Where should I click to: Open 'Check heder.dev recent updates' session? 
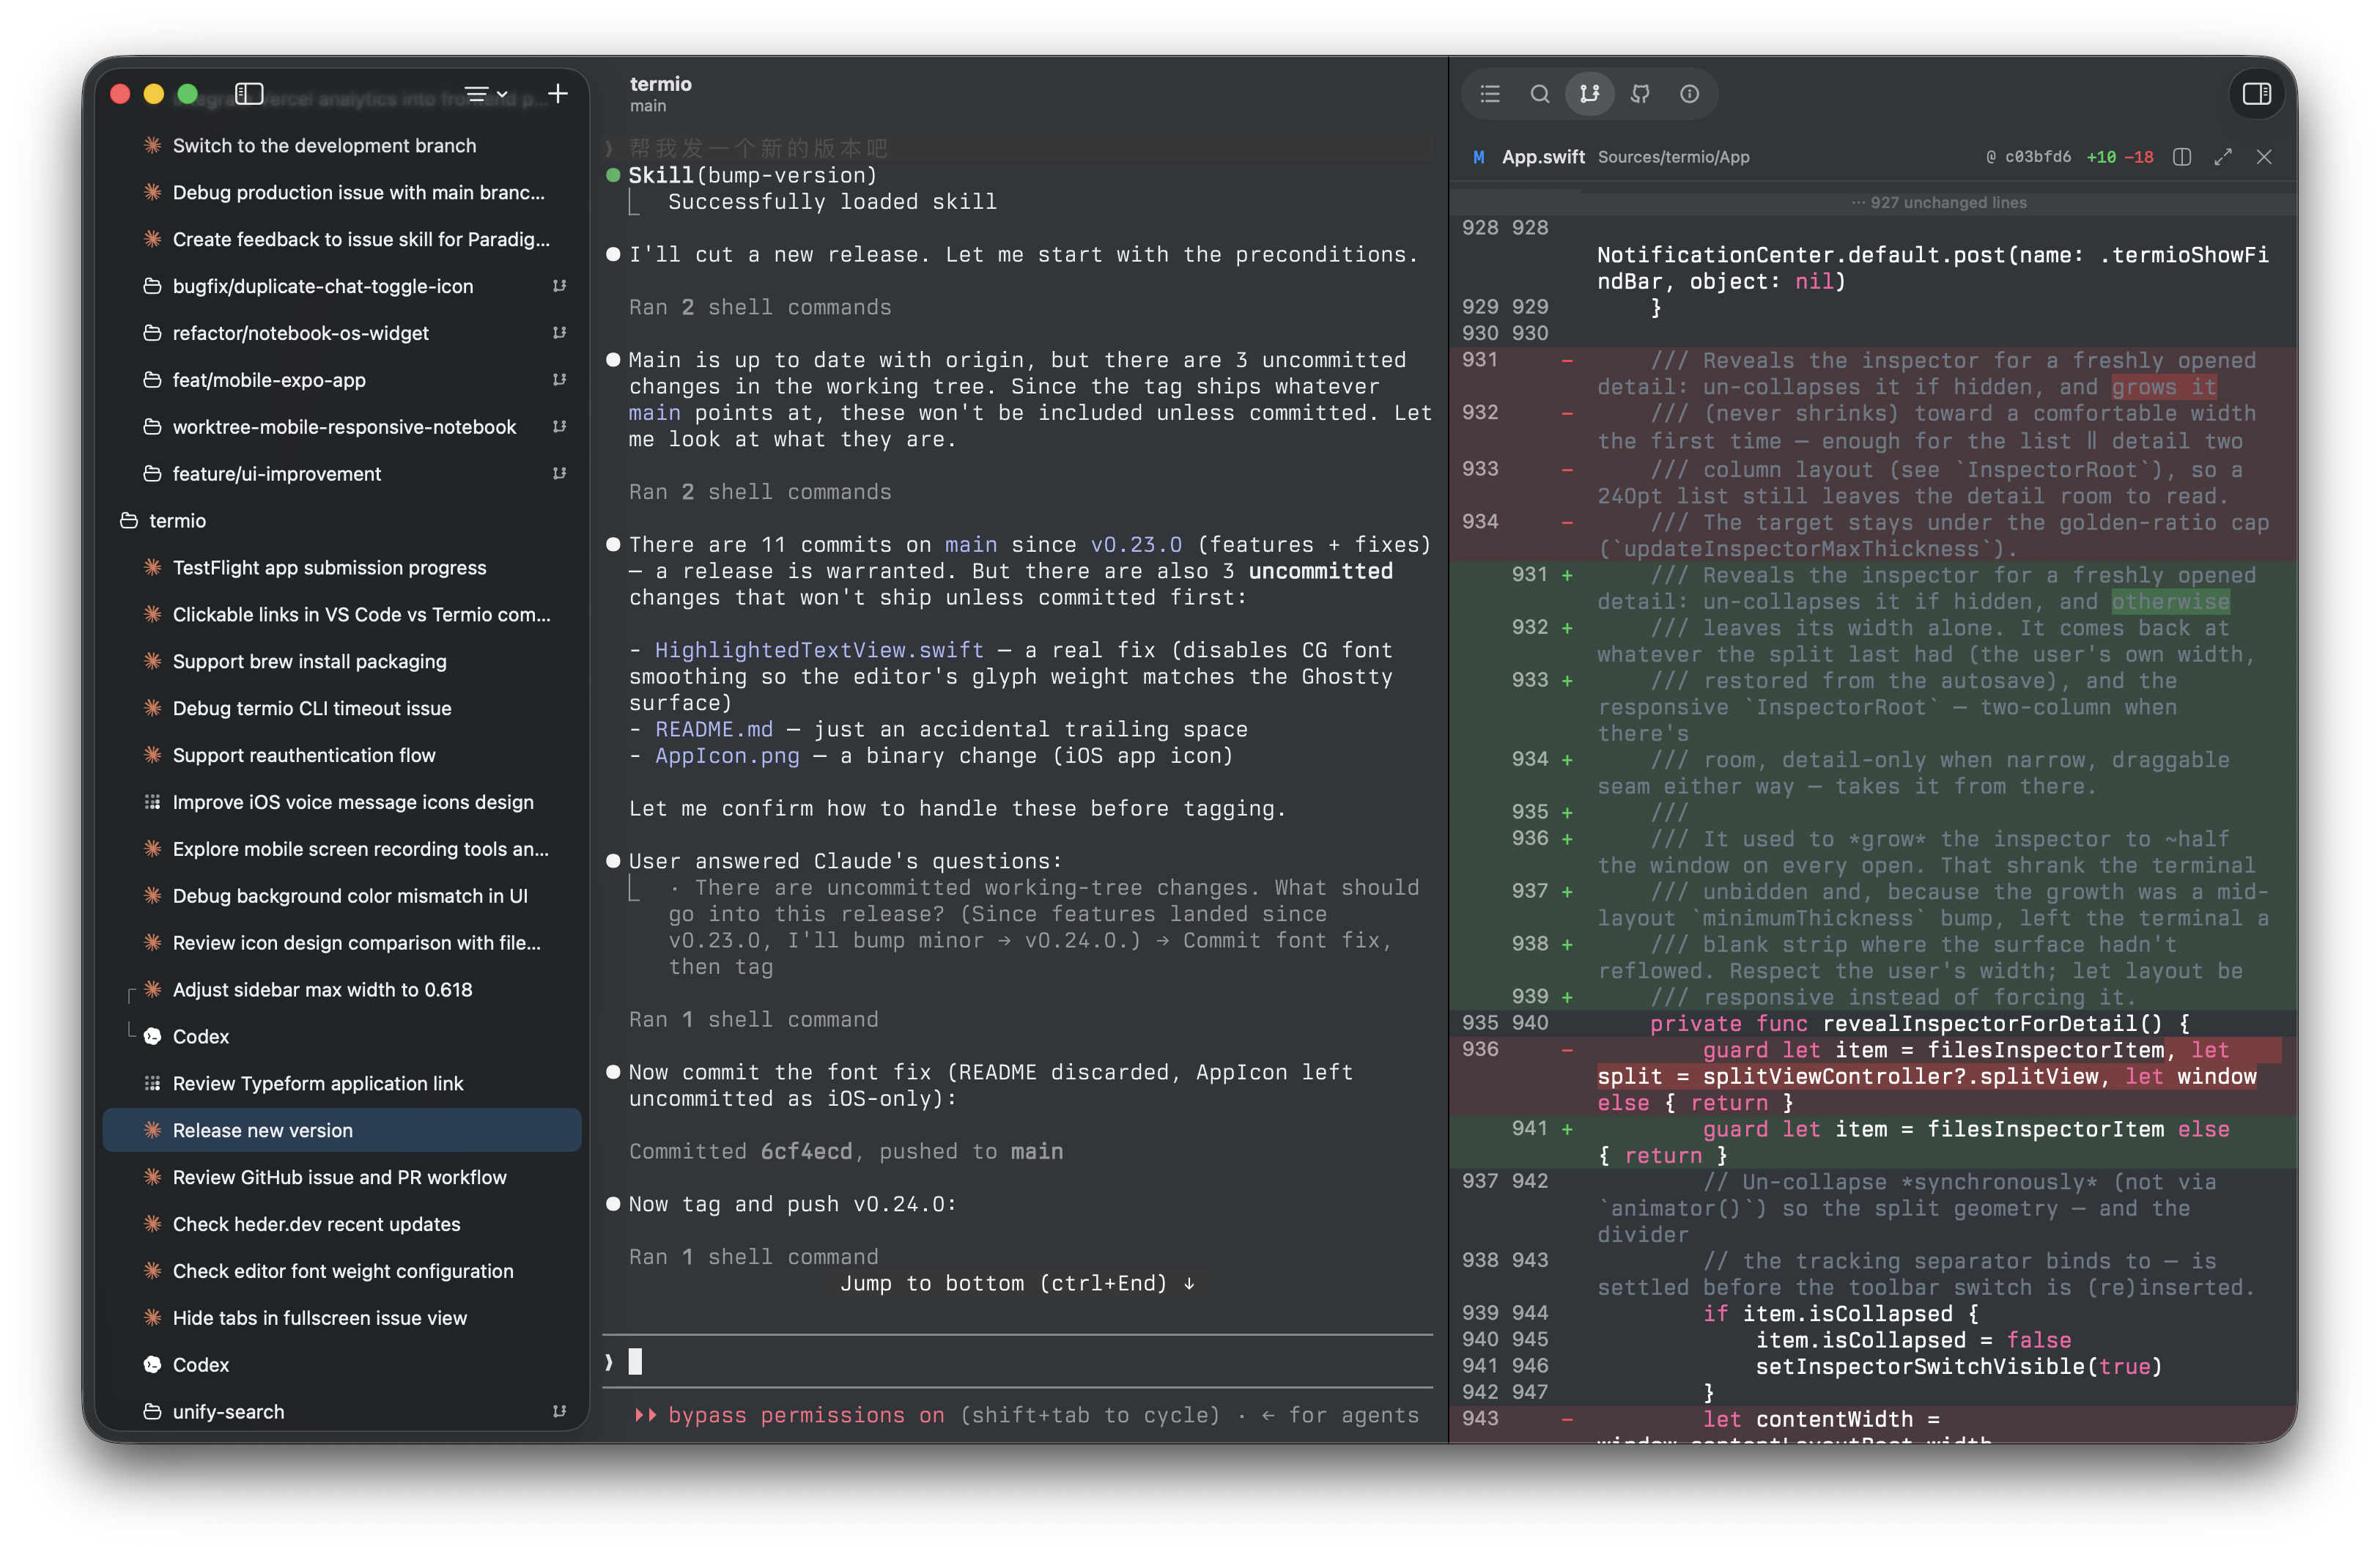(x=342, y=1224)
